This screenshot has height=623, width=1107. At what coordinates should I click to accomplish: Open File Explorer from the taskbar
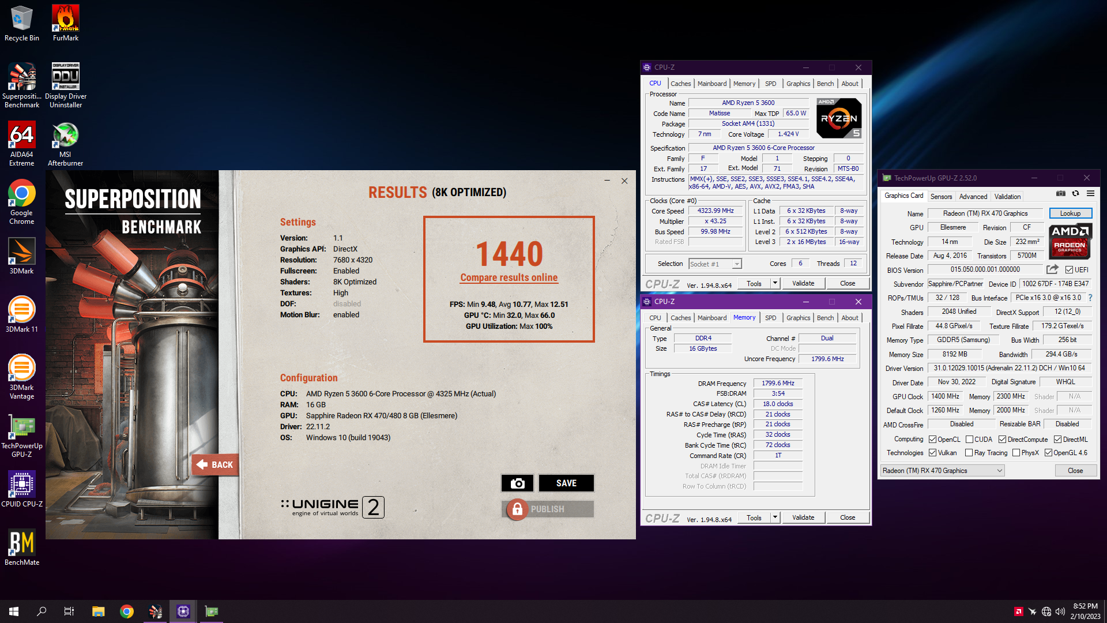[98, 611]
